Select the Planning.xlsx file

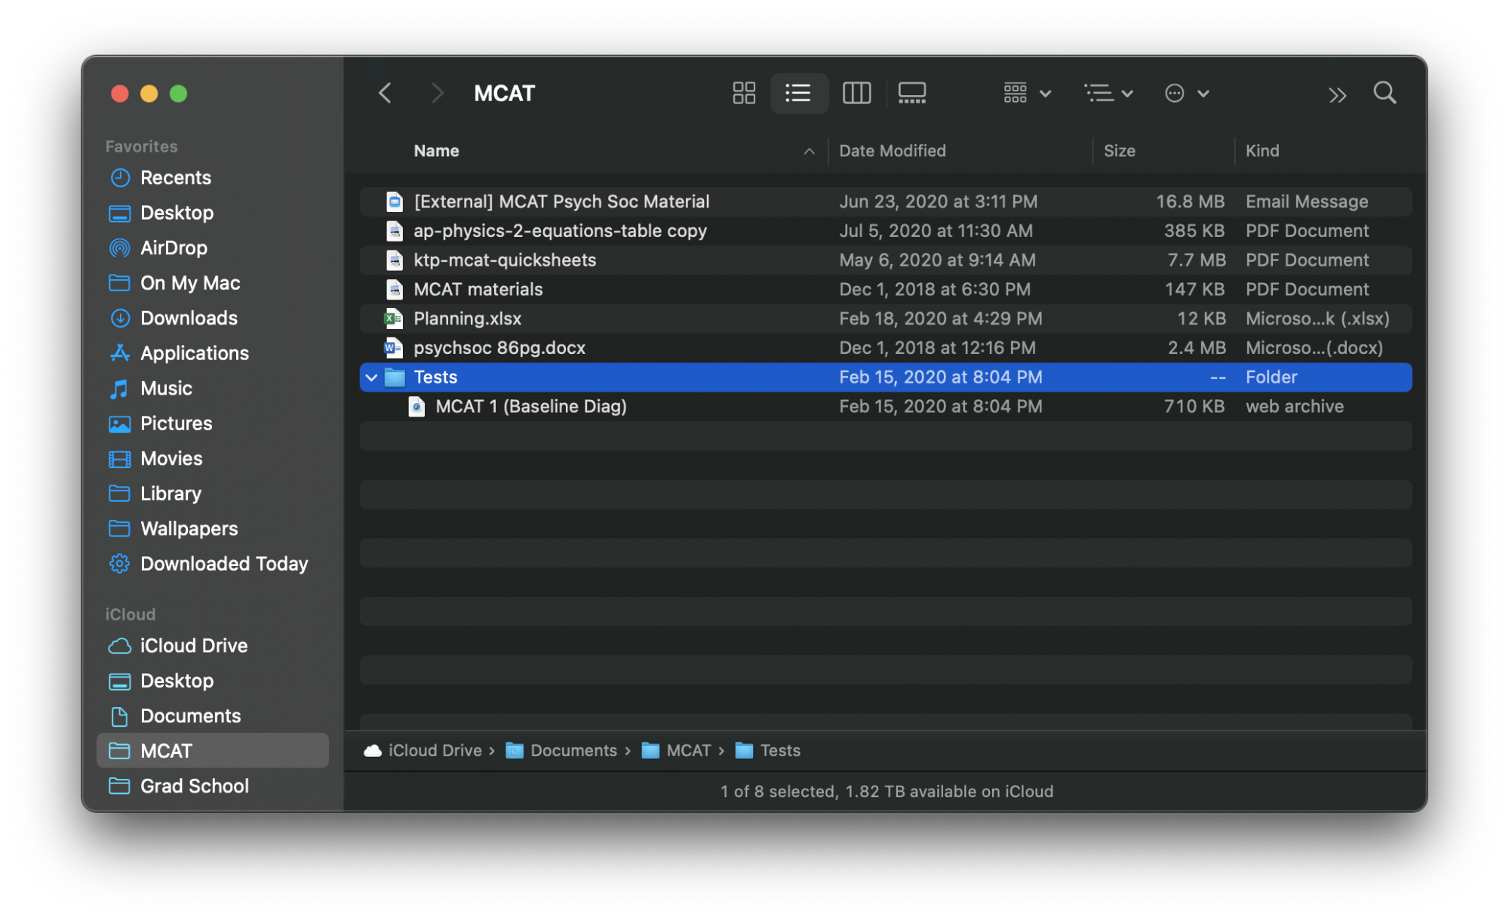(x=467, y=318)
